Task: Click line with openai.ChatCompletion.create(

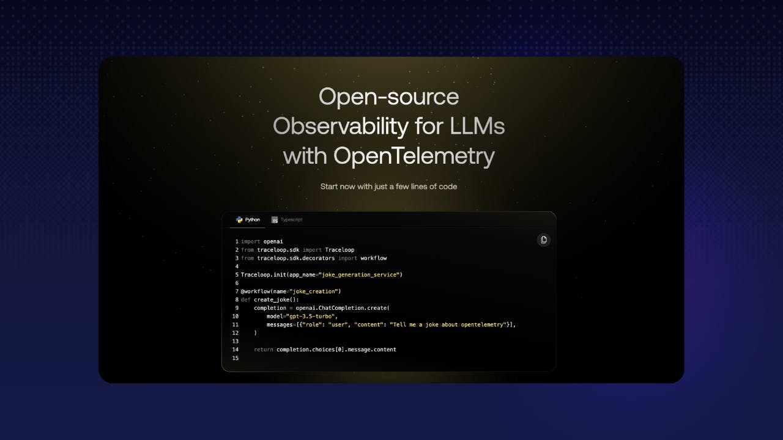Action: [322, 308]
